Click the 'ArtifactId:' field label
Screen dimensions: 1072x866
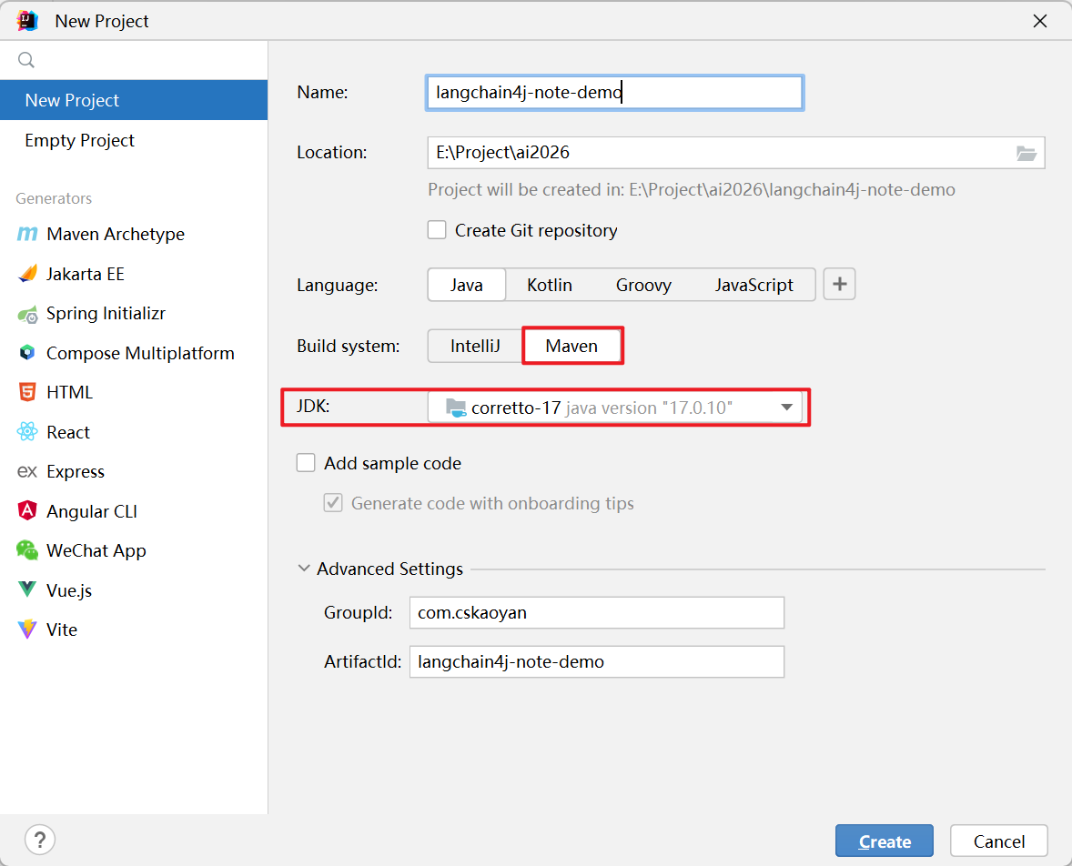tap(362, 661)
